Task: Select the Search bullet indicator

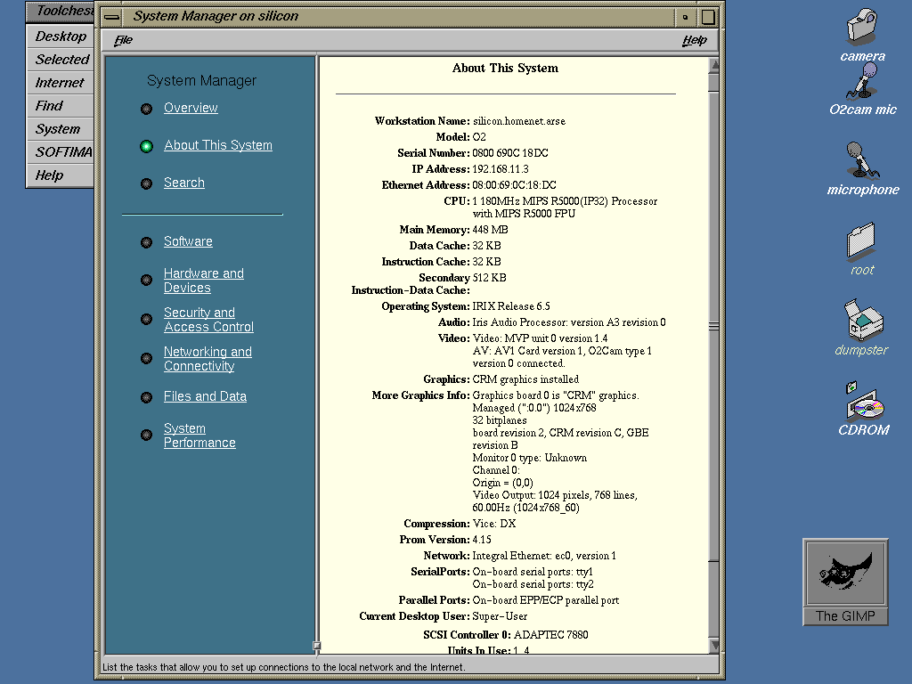Action: point(147,183)
